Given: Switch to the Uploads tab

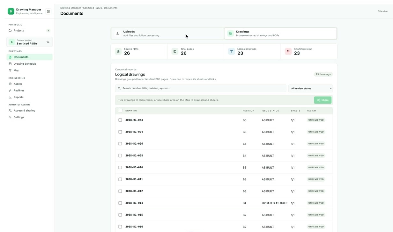Looking at the screenshot, I should 167,33.
